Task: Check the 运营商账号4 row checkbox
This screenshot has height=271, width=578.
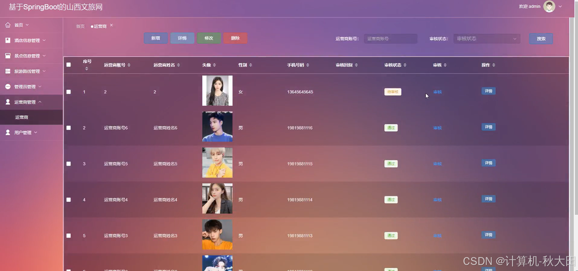Action: pos(69,200)
